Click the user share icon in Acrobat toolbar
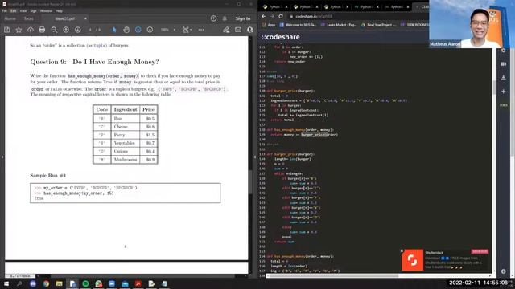The image size is (515, 289). coord(250,30)
